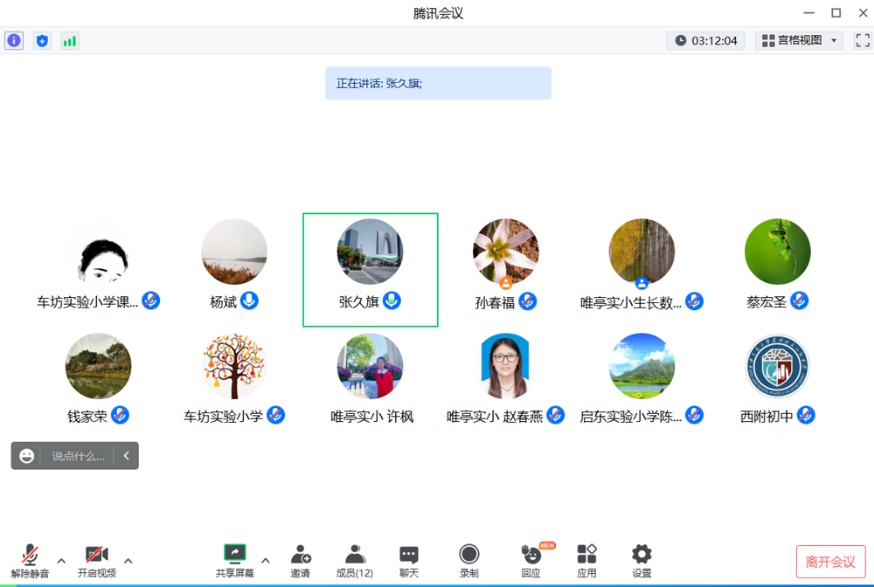Image resolution: width=874 pixels, height=587 pixels.
Task: Click the blue security shield icon
Action: pyautogui.click(x=42, y=41)
